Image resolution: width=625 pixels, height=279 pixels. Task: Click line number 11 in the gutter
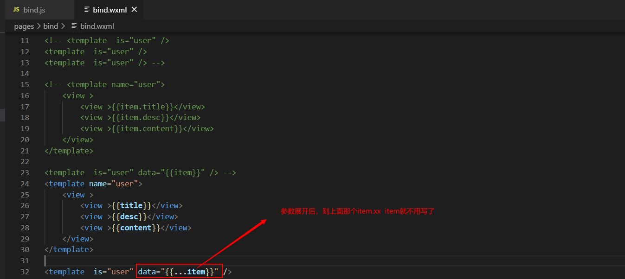tap(25, 41)
